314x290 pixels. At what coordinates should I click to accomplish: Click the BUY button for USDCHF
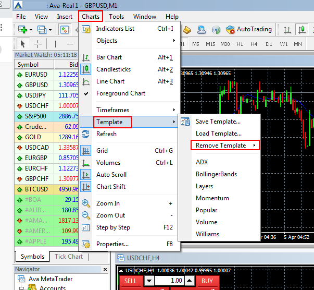pos(207,281)
